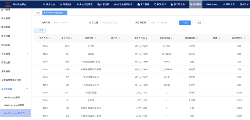The image size is (250, 120).
Task: Switch to the 首页 tab
Action: click(x=38, y=13)
